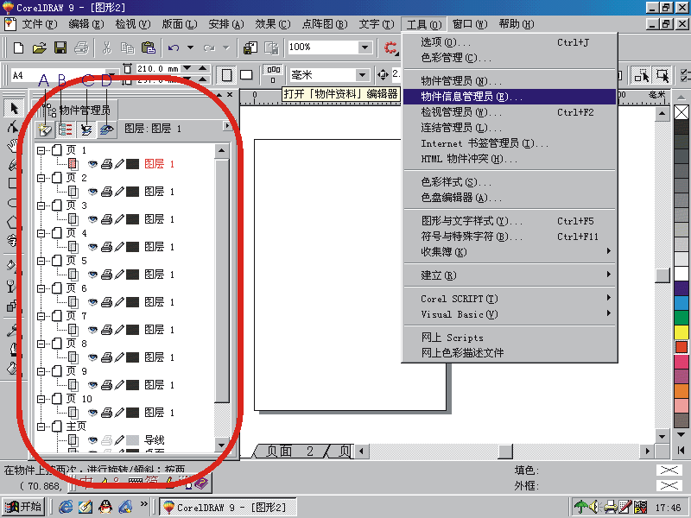Select the no-fill X swatch in palette
This screenshot has width=691, height=518.
coord(681,112)
